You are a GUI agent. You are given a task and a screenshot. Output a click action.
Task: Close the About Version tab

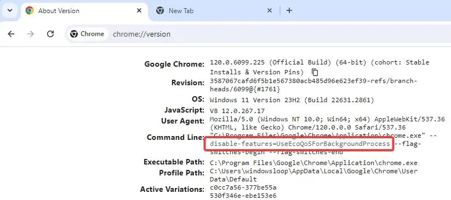coord(139,10)
